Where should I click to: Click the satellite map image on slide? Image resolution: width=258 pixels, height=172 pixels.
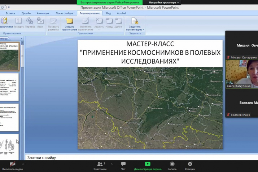click(x=150, y=108)
